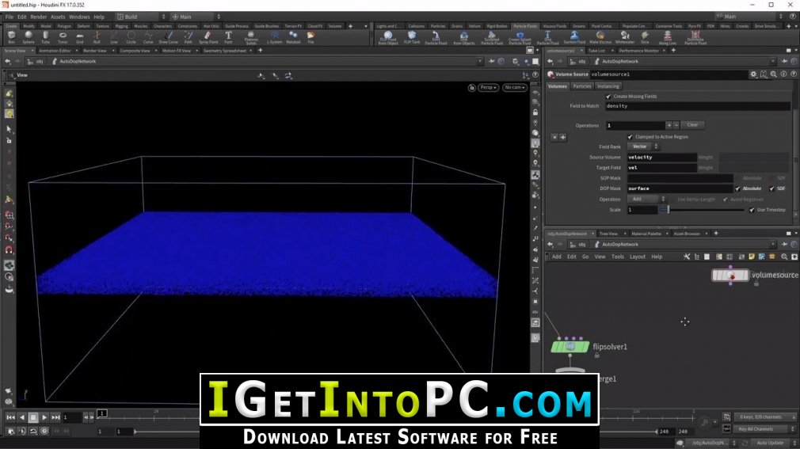Click the Field to Match density field
Viewport: 800px width, 449px height.
click(698, 106)
